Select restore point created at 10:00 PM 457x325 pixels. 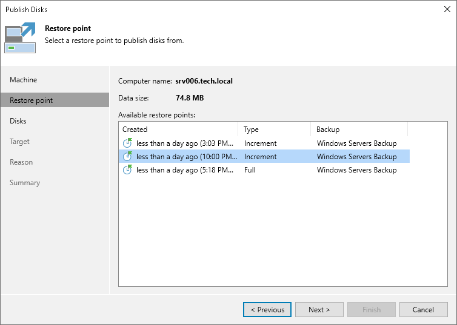coord(264,157)
